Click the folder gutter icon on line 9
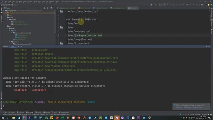The height and width of the screenshot is (120, 213). (61, 27)
